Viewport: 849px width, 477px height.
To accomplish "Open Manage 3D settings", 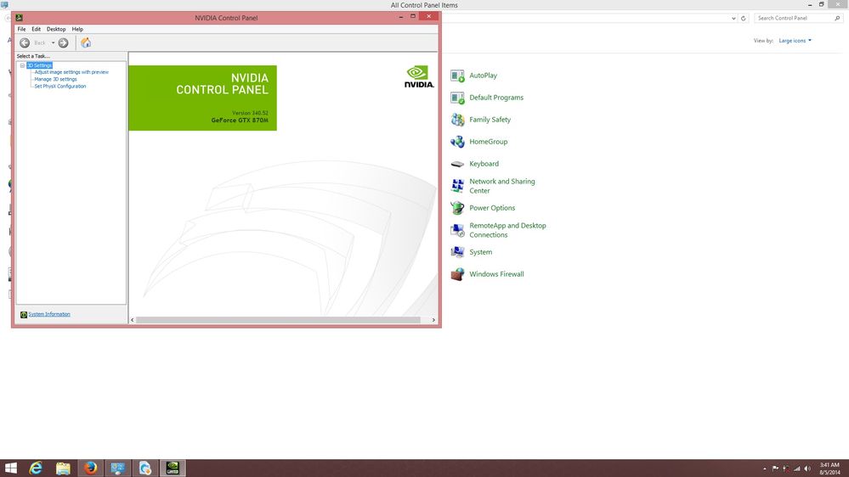I will click(x=56, y=79).
